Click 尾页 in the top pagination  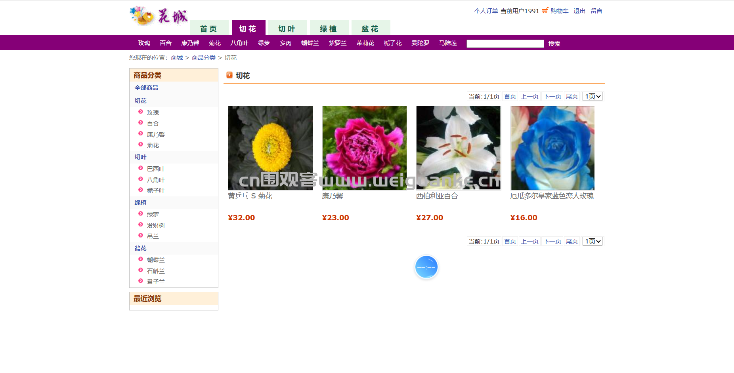point(572,96)
